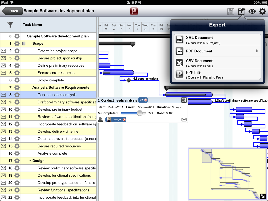Collapse the Sample Software development plan group

point(25,36)
